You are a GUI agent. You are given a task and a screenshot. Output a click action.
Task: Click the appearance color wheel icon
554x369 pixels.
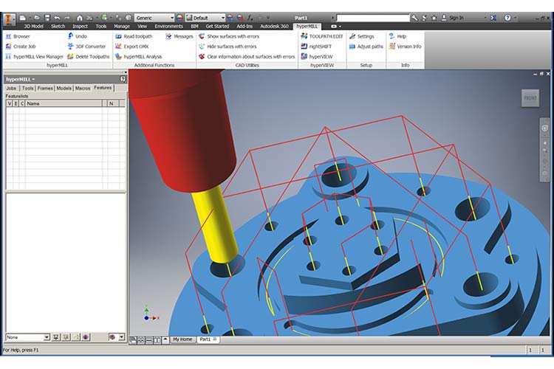pyautogui.click(x=179, y=18)
